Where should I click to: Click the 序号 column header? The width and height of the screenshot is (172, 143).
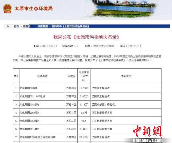coord(16,76)
